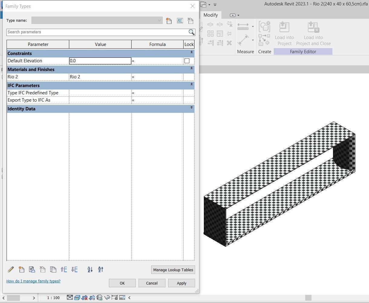The height and width of the screenshot is (303, 369).
Task: Click the parameter icon with cloud symbol
Action: 32,269
